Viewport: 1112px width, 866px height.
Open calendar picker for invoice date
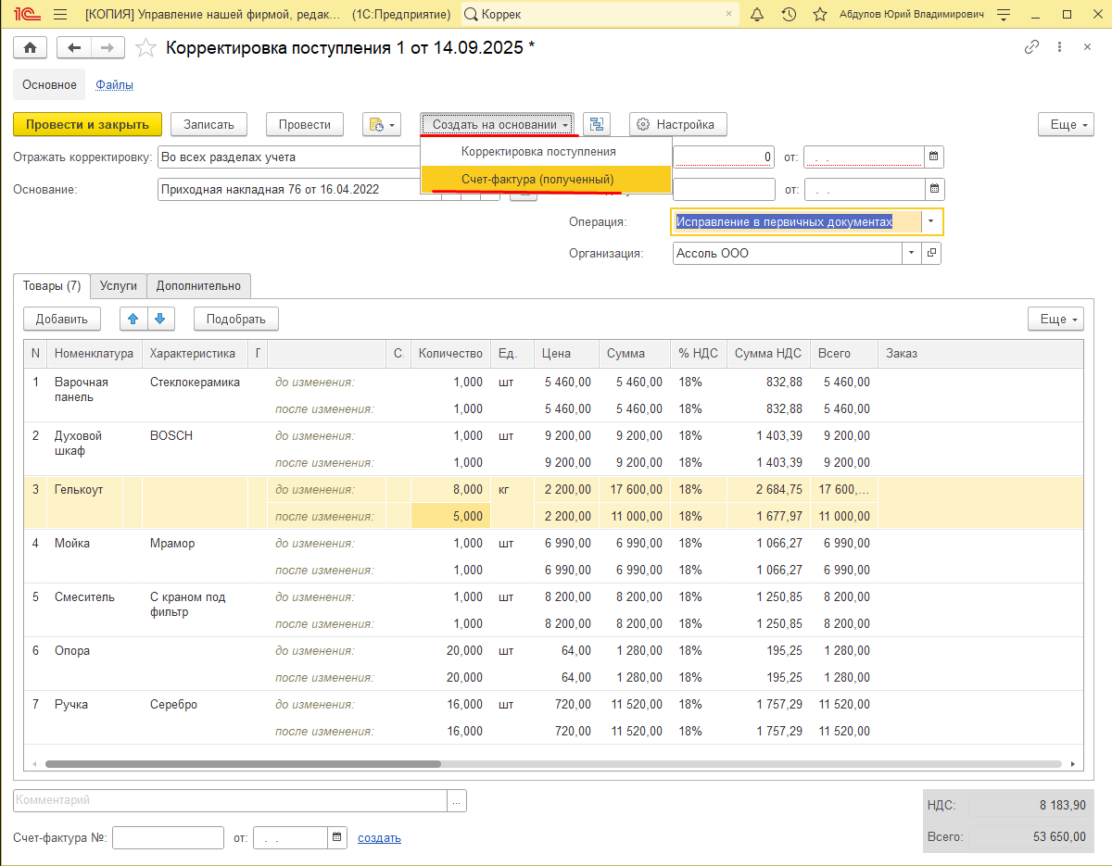(338, 838)
